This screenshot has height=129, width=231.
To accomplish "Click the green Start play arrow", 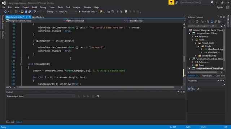I will tap(79, 11).
